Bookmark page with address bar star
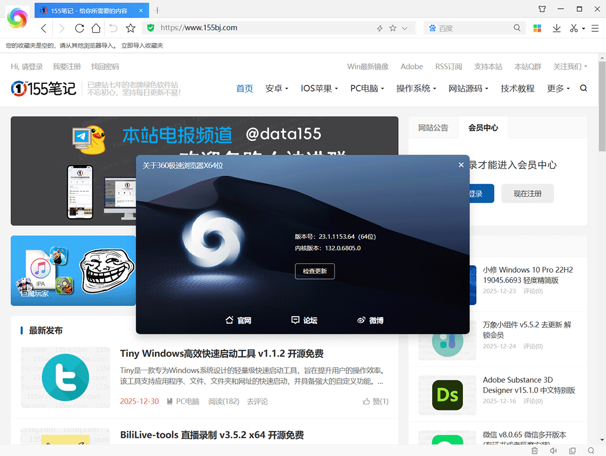606x456 pixels. coord(393,28)
